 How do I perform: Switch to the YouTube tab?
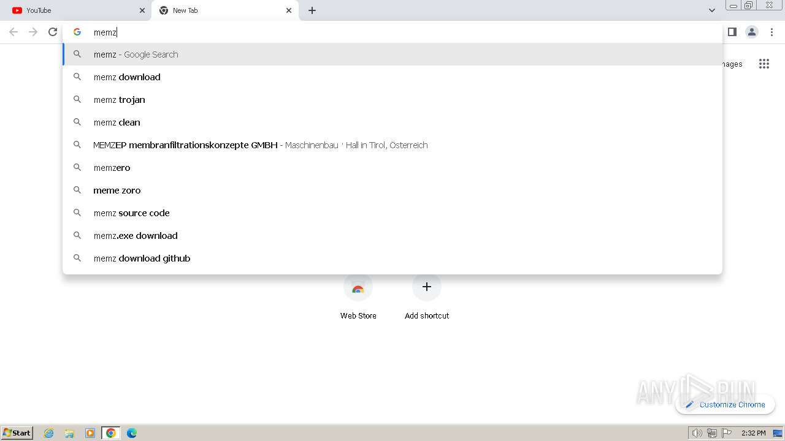76,10
